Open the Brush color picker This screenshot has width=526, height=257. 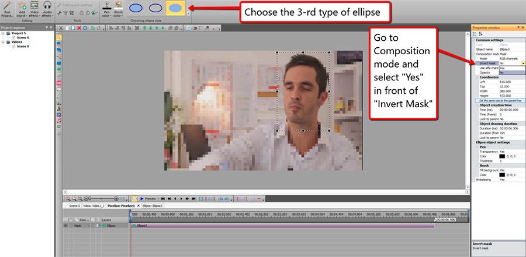pyautogui.click(x=118, y=9)
